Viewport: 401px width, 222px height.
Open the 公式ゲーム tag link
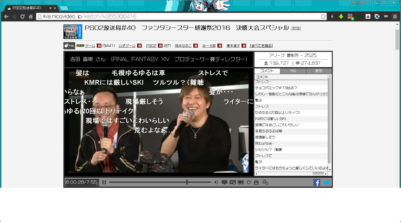[127, 46]
